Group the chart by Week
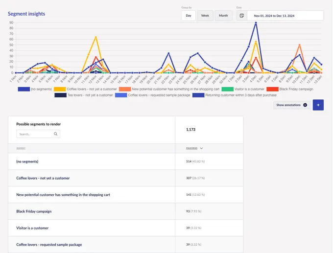The width and height of the screenshot is (333, 253). pos(205,16)
